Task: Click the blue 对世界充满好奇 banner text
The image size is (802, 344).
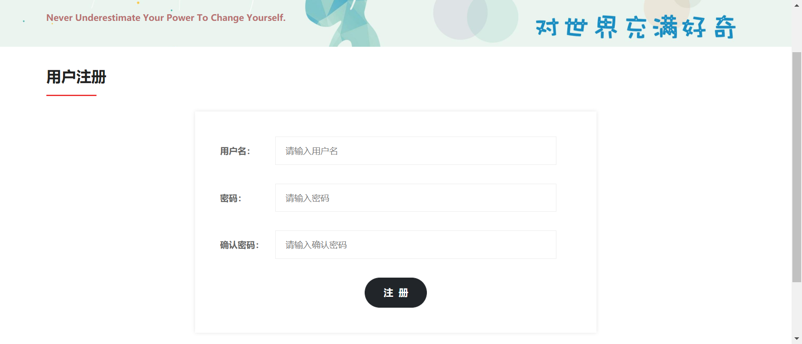Action: coord(635,27)
